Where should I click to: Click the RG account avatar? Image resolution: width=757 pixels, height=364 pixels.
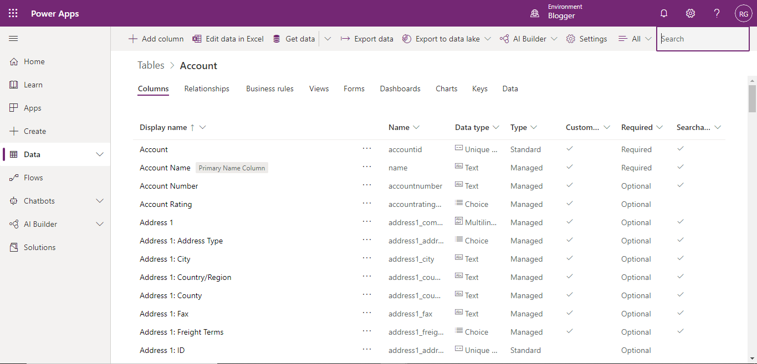[743, 13]
